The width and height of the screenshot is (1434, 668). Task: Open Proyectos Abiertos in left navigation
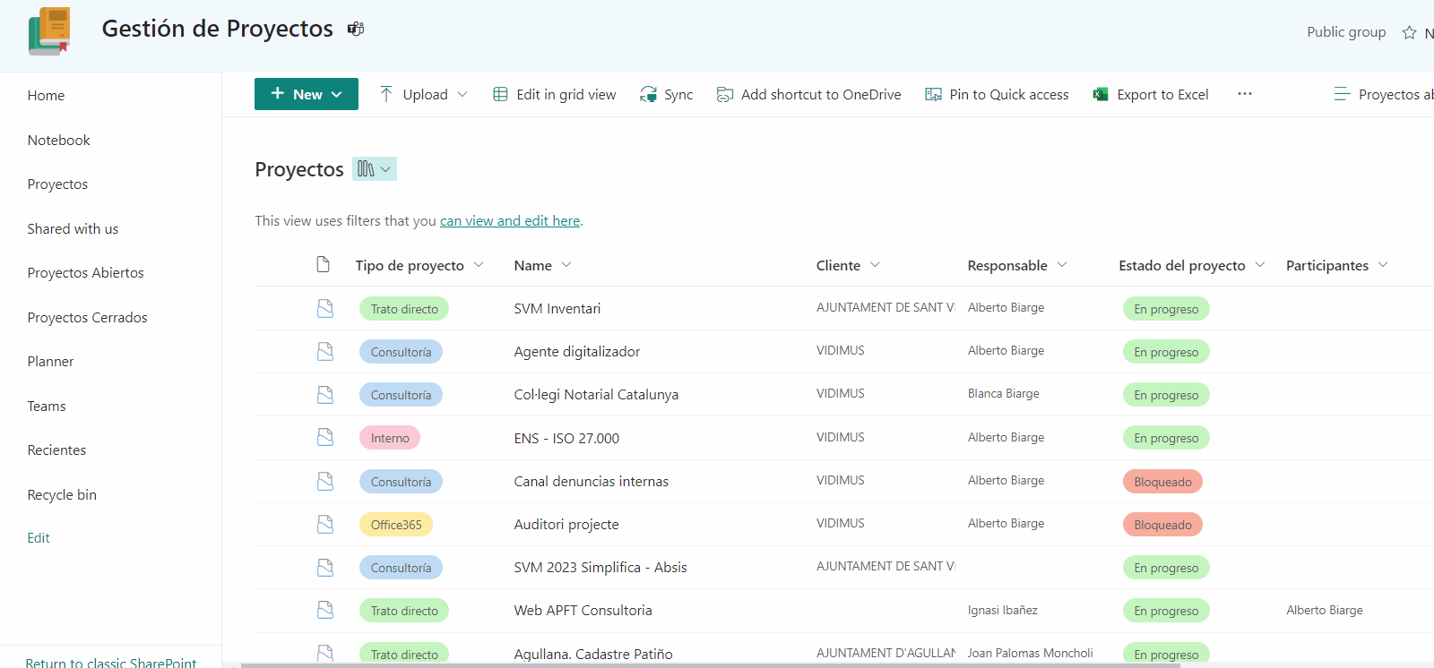point(85,273)
